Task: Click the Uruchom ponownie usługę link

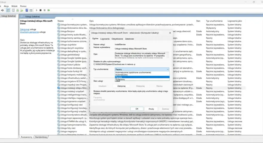Action: coord(29,32)
